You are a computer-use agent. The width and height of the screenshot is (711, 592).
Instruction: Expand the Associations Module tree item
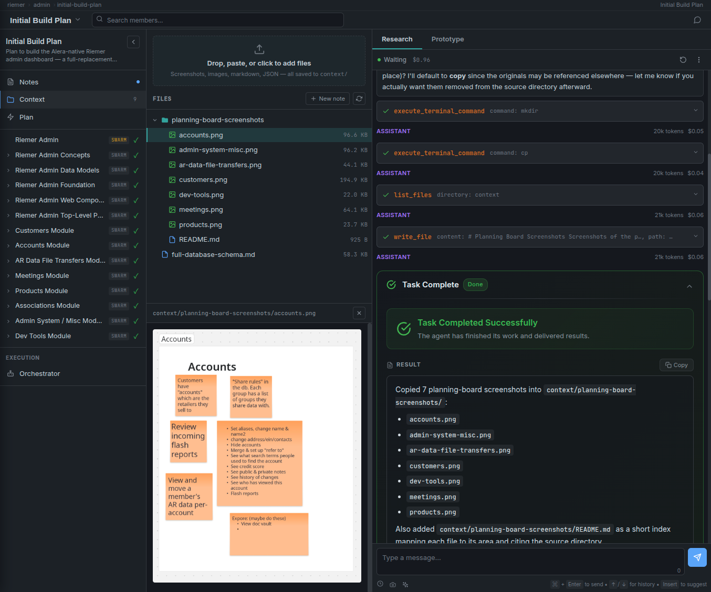pyautogui.click(x=8, y=306)
